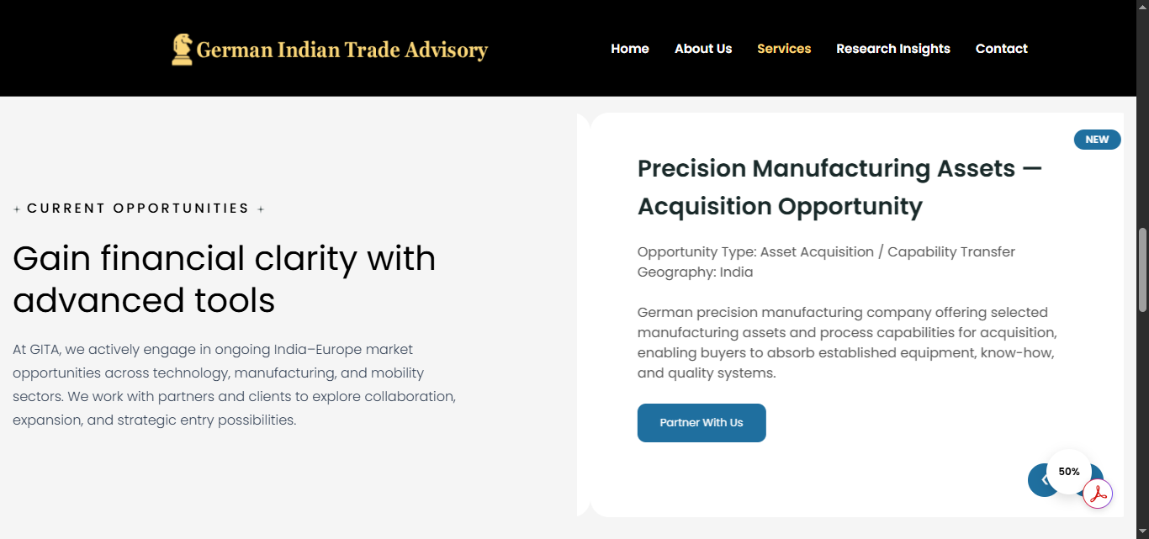Click the German Indian Trade Advisory logo text
The image size is (1149, 539).
pos(342,50)
